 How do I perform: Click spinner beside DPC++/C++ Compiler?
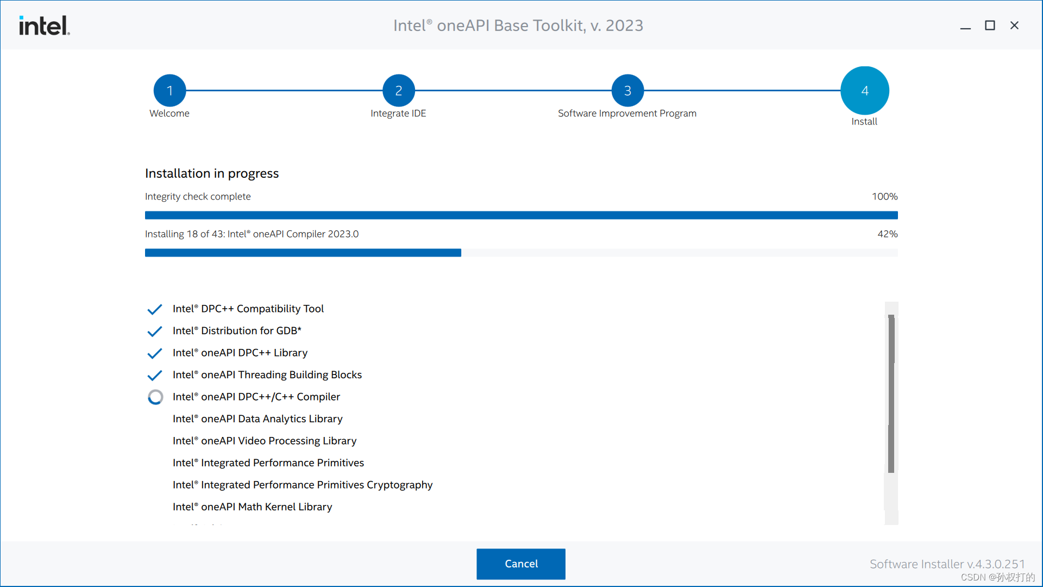point(155,397)
